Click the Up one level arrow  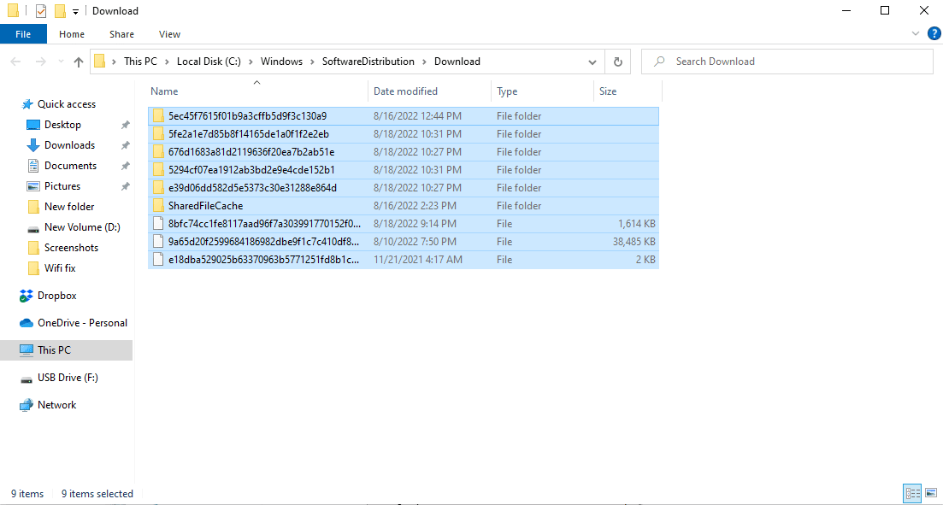(79, 62)
